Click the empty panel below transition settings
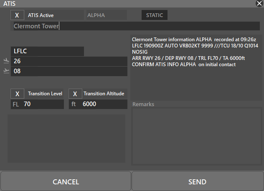 coord(66,139)
